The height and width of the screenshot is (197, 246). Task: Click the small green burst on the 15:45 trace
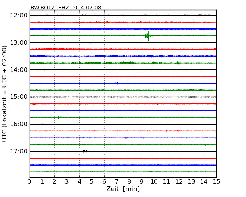[59, 117]
